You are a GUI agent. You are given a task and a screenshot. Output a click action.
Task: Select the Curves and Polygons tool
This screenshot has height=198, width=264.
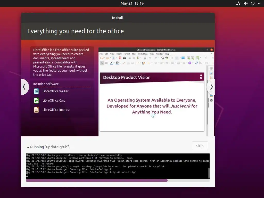point(143,63)
